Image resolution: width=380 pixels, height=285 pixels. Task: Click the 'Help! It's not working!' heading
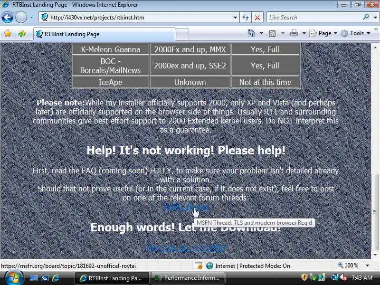(186, 150)
